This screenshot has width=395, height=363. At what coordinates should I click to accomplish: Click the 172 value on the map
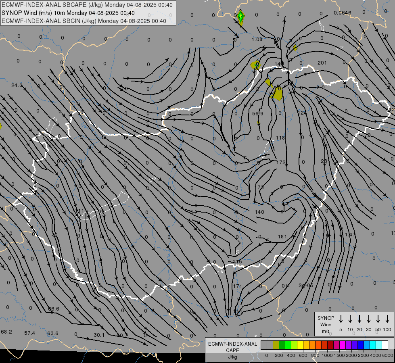(281, 163)
